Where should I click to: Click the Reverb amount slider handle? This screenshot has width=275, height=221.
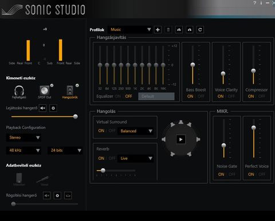point(103,171)
